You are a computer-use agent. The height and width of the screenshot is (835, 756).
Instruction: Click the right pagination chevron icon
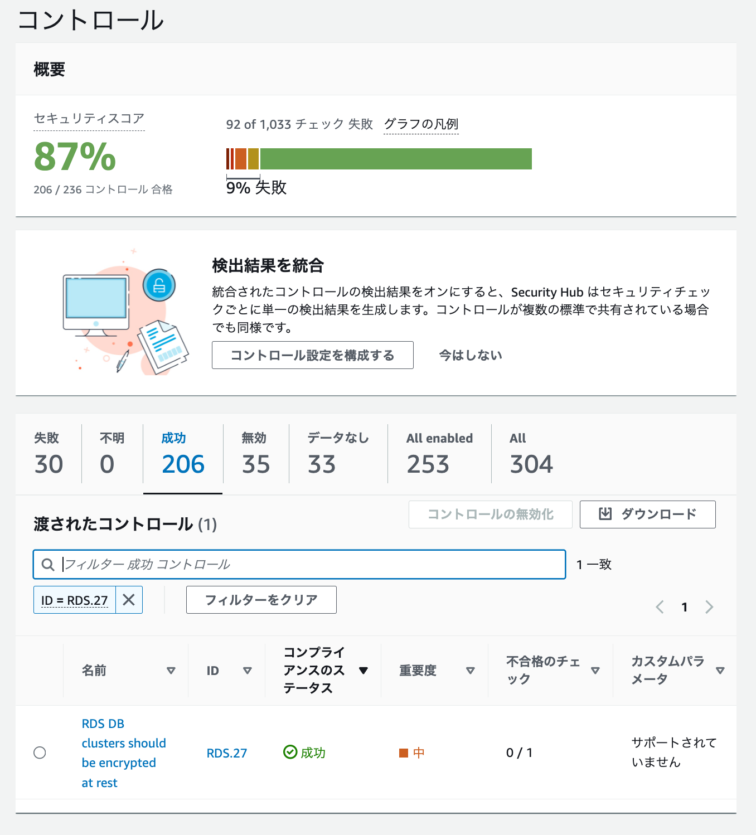pos(709,607)
